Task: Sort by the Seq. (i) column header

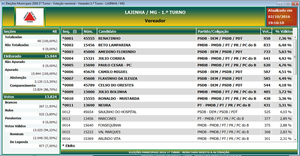Action: [x=71, y=31]
